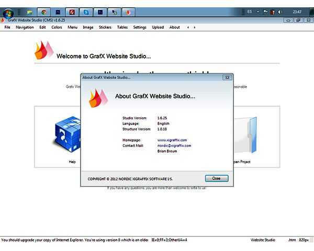The height and width of the screenshot is (251, 314).
Task: Click the GrafX flame icon in title bar
Action: (3, 20)
